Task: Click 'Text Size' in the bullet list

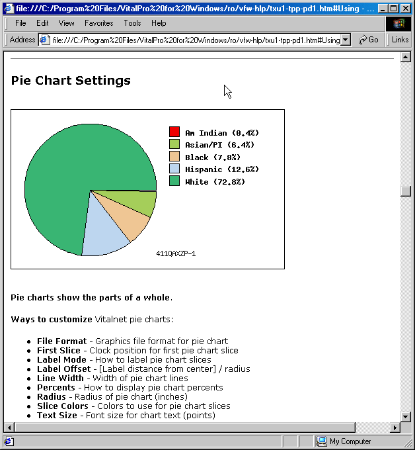Action: [57, 416]
